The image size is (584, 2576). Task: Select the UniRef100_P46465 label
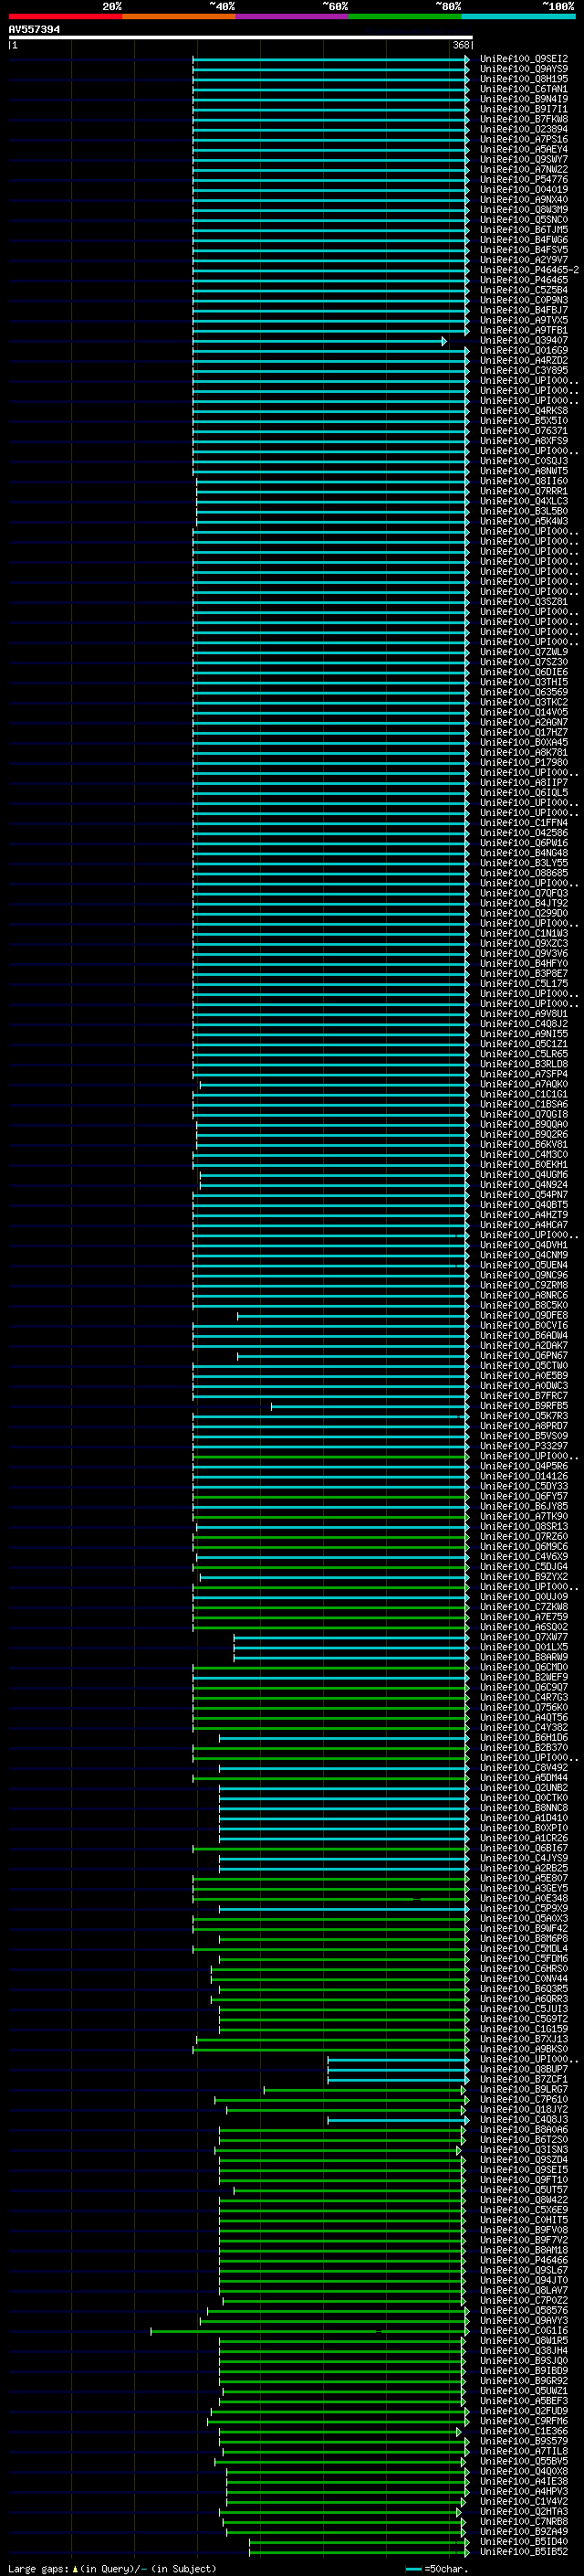(524, 280)
